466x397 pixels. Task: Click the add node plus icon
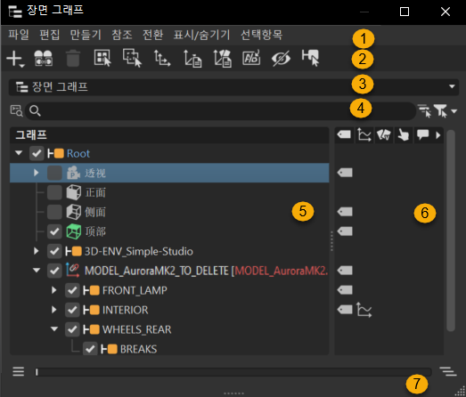[15, 58]
